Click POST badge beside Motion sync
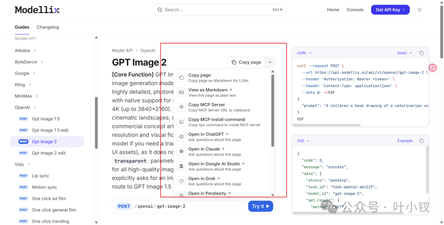Viewport: 444px width, 225px height. coord(23,187)
